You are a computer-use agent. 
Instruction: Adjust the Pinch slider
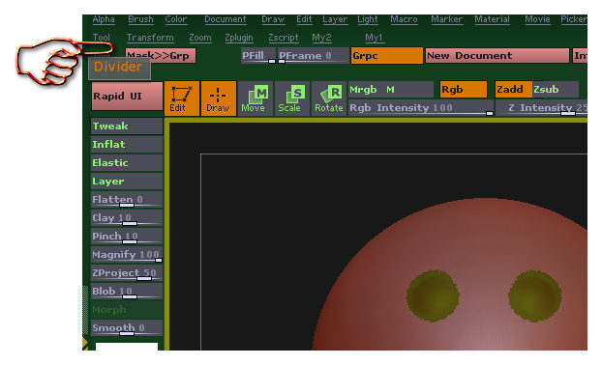(127, 237)
